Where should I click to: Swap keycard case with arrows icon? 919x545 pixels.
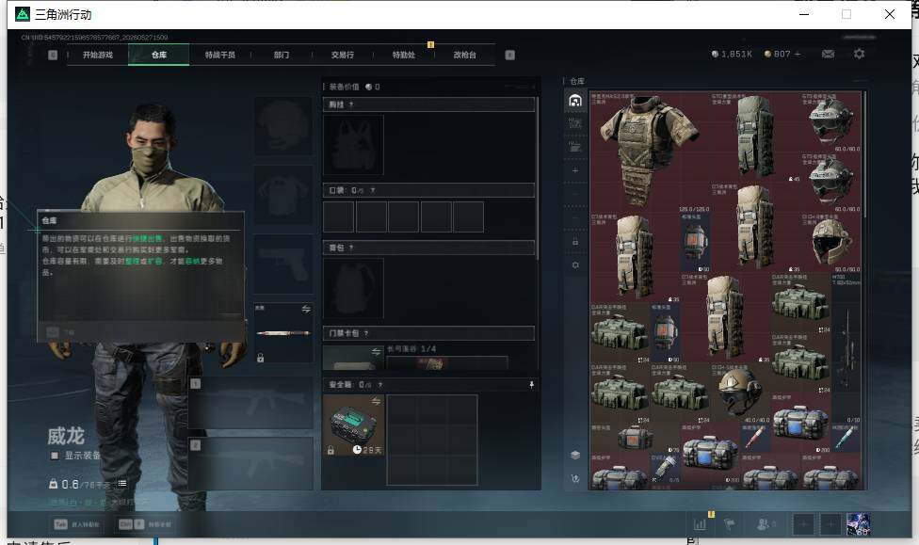pyautogui.click(x=376, y=352)
